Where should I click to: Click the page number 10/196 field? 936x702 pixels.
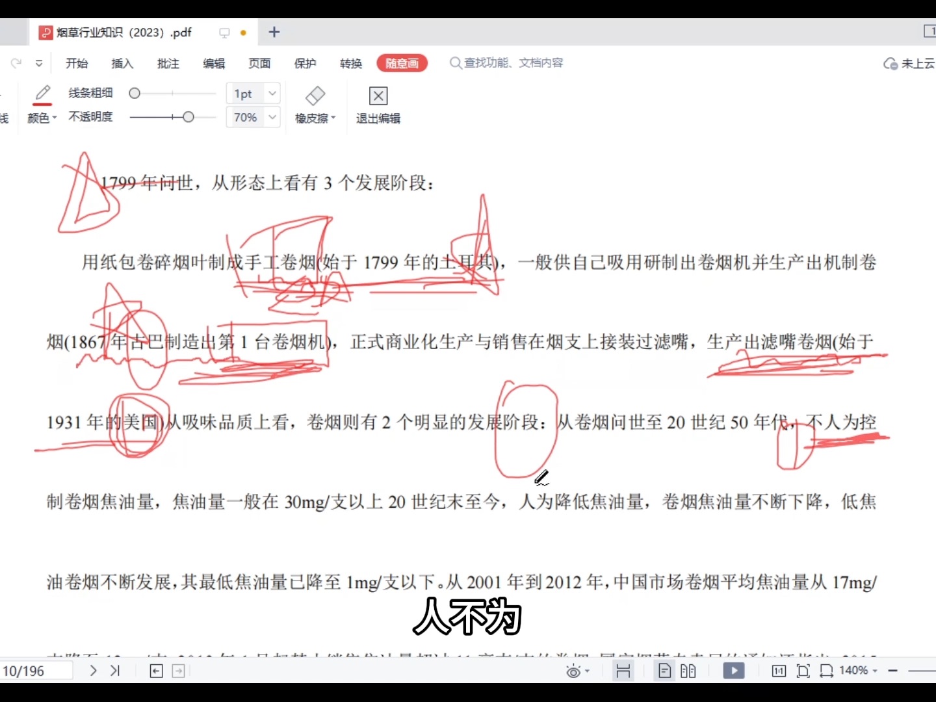point(36,671)
